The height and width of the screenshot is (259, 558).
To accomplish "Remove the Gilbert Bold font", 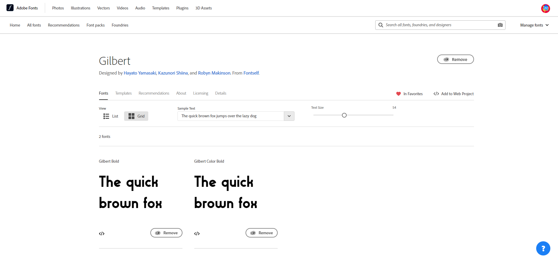I will [x=166, y=233].
